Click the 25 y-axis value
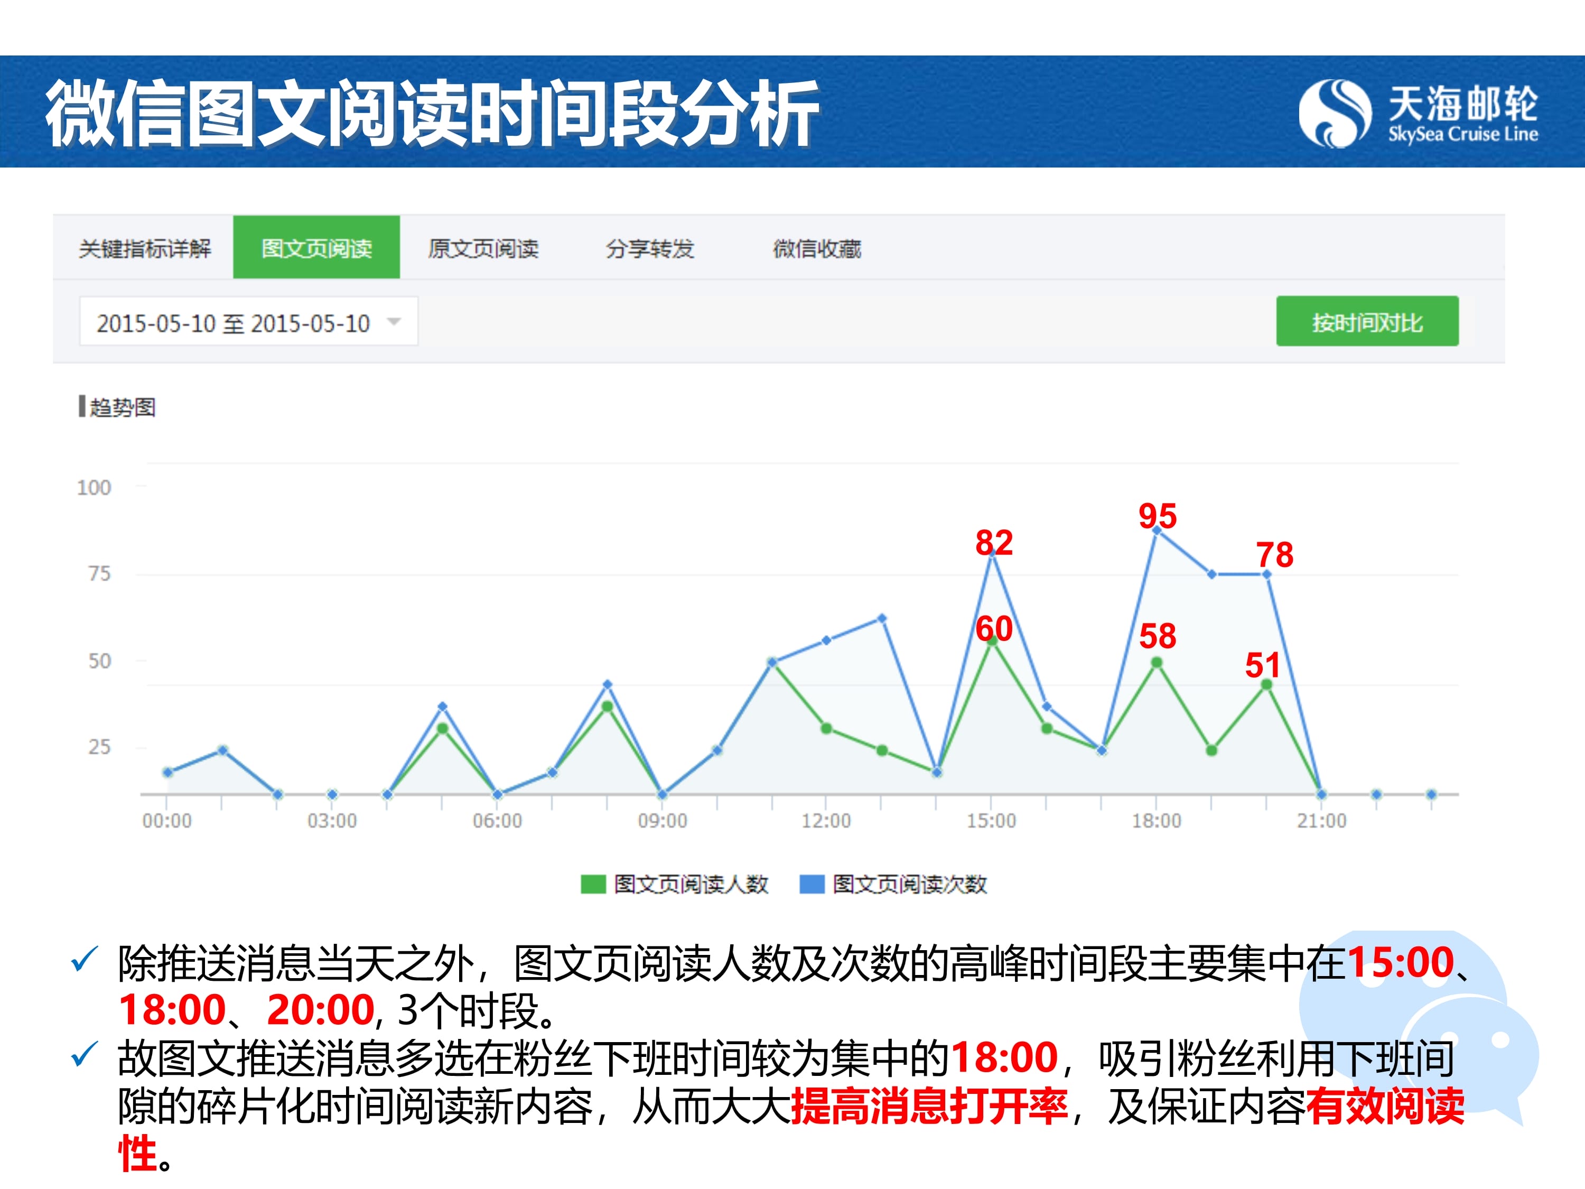 (x=100, y=747)
